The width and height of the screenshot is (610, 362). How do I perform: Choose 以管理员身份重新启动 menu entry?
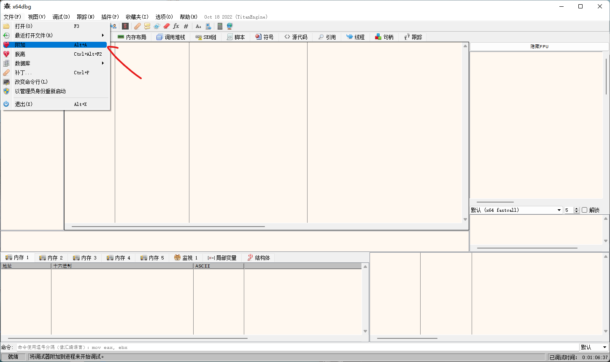pyautogui.click(x=40, y=91)
